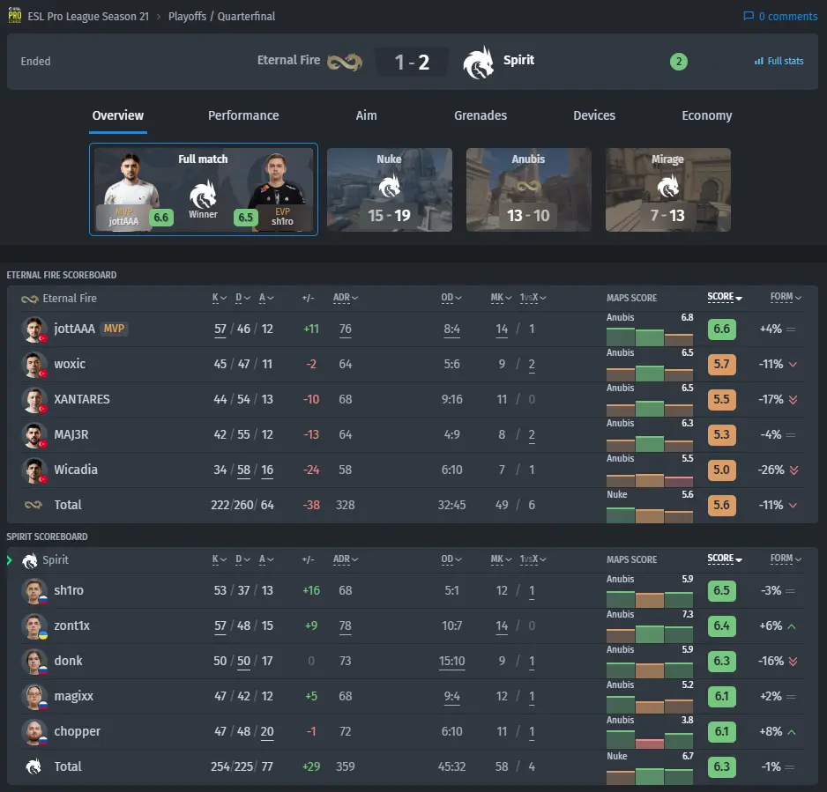The image size is (827, 792).
Task: Click chopper maps score bar chart
Action: pyautogui.click(x=649, y=739)
